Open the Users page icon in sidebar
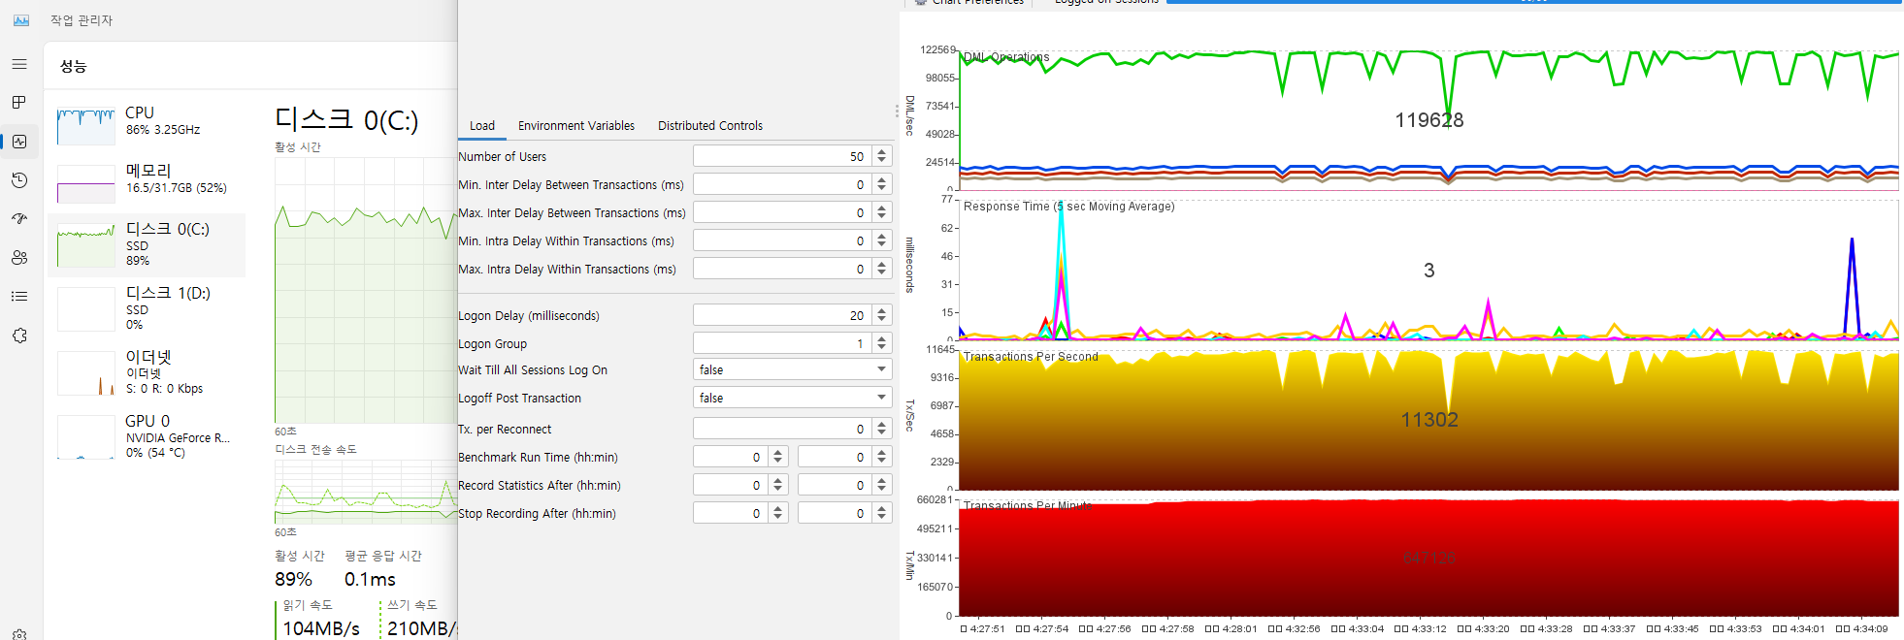1904x640 pixels. [19, 258]
